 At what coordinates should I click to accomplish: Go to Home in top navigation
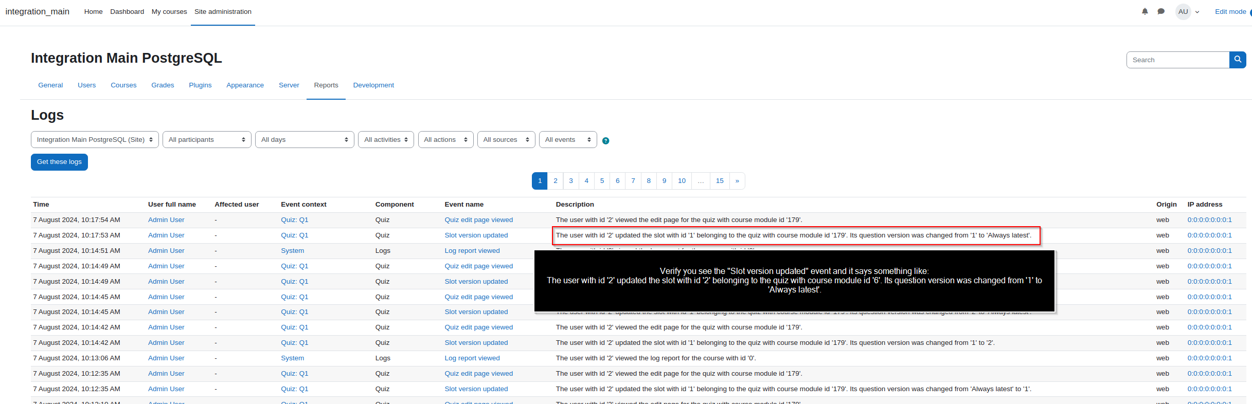point(93,11)
